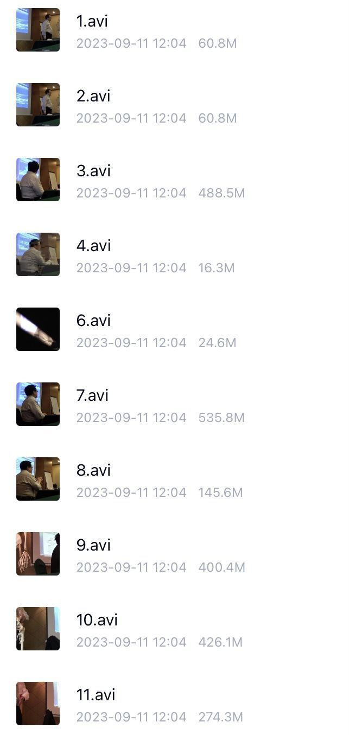Select the 3.avi video thumbnail
The width and height of the screenshot is (349, 735).
[x=38, y=180]
